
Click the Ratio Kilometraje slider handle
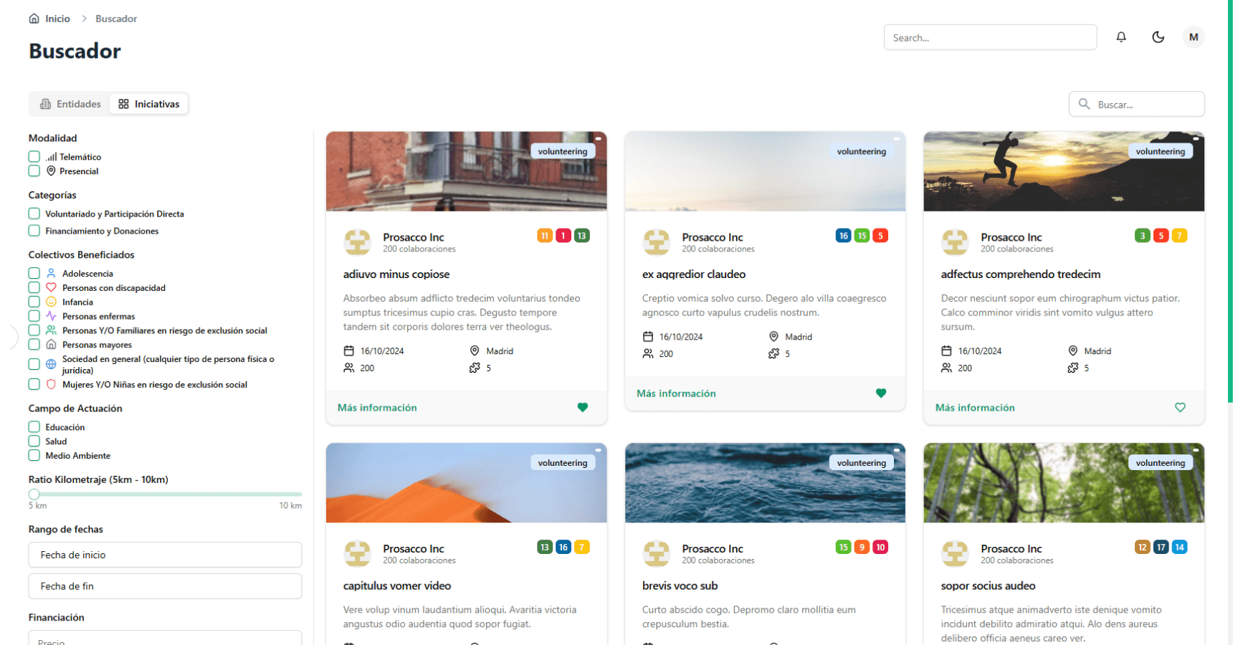(34, 494)
